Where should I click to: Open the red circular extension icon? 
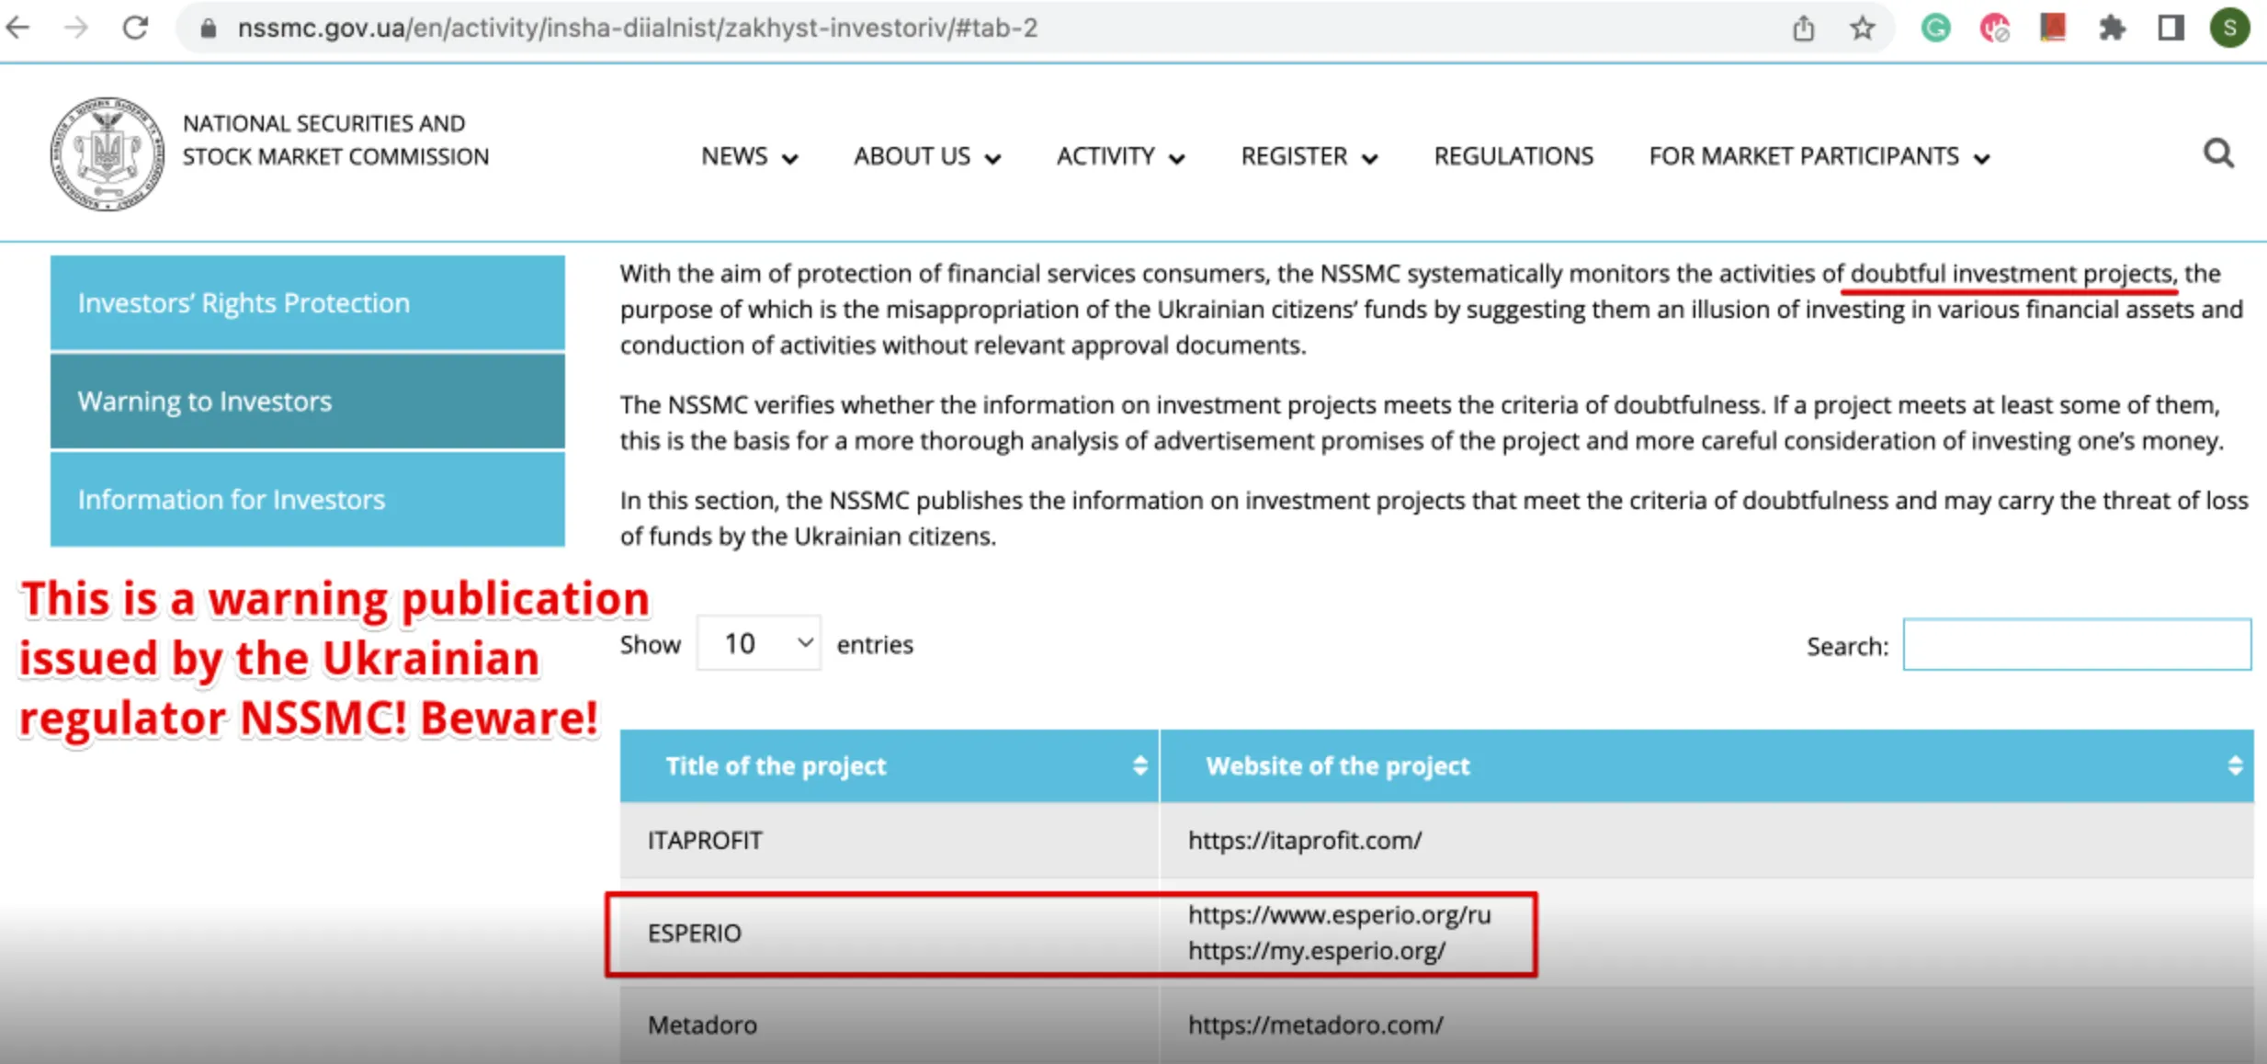click(x=1994, y=28)
